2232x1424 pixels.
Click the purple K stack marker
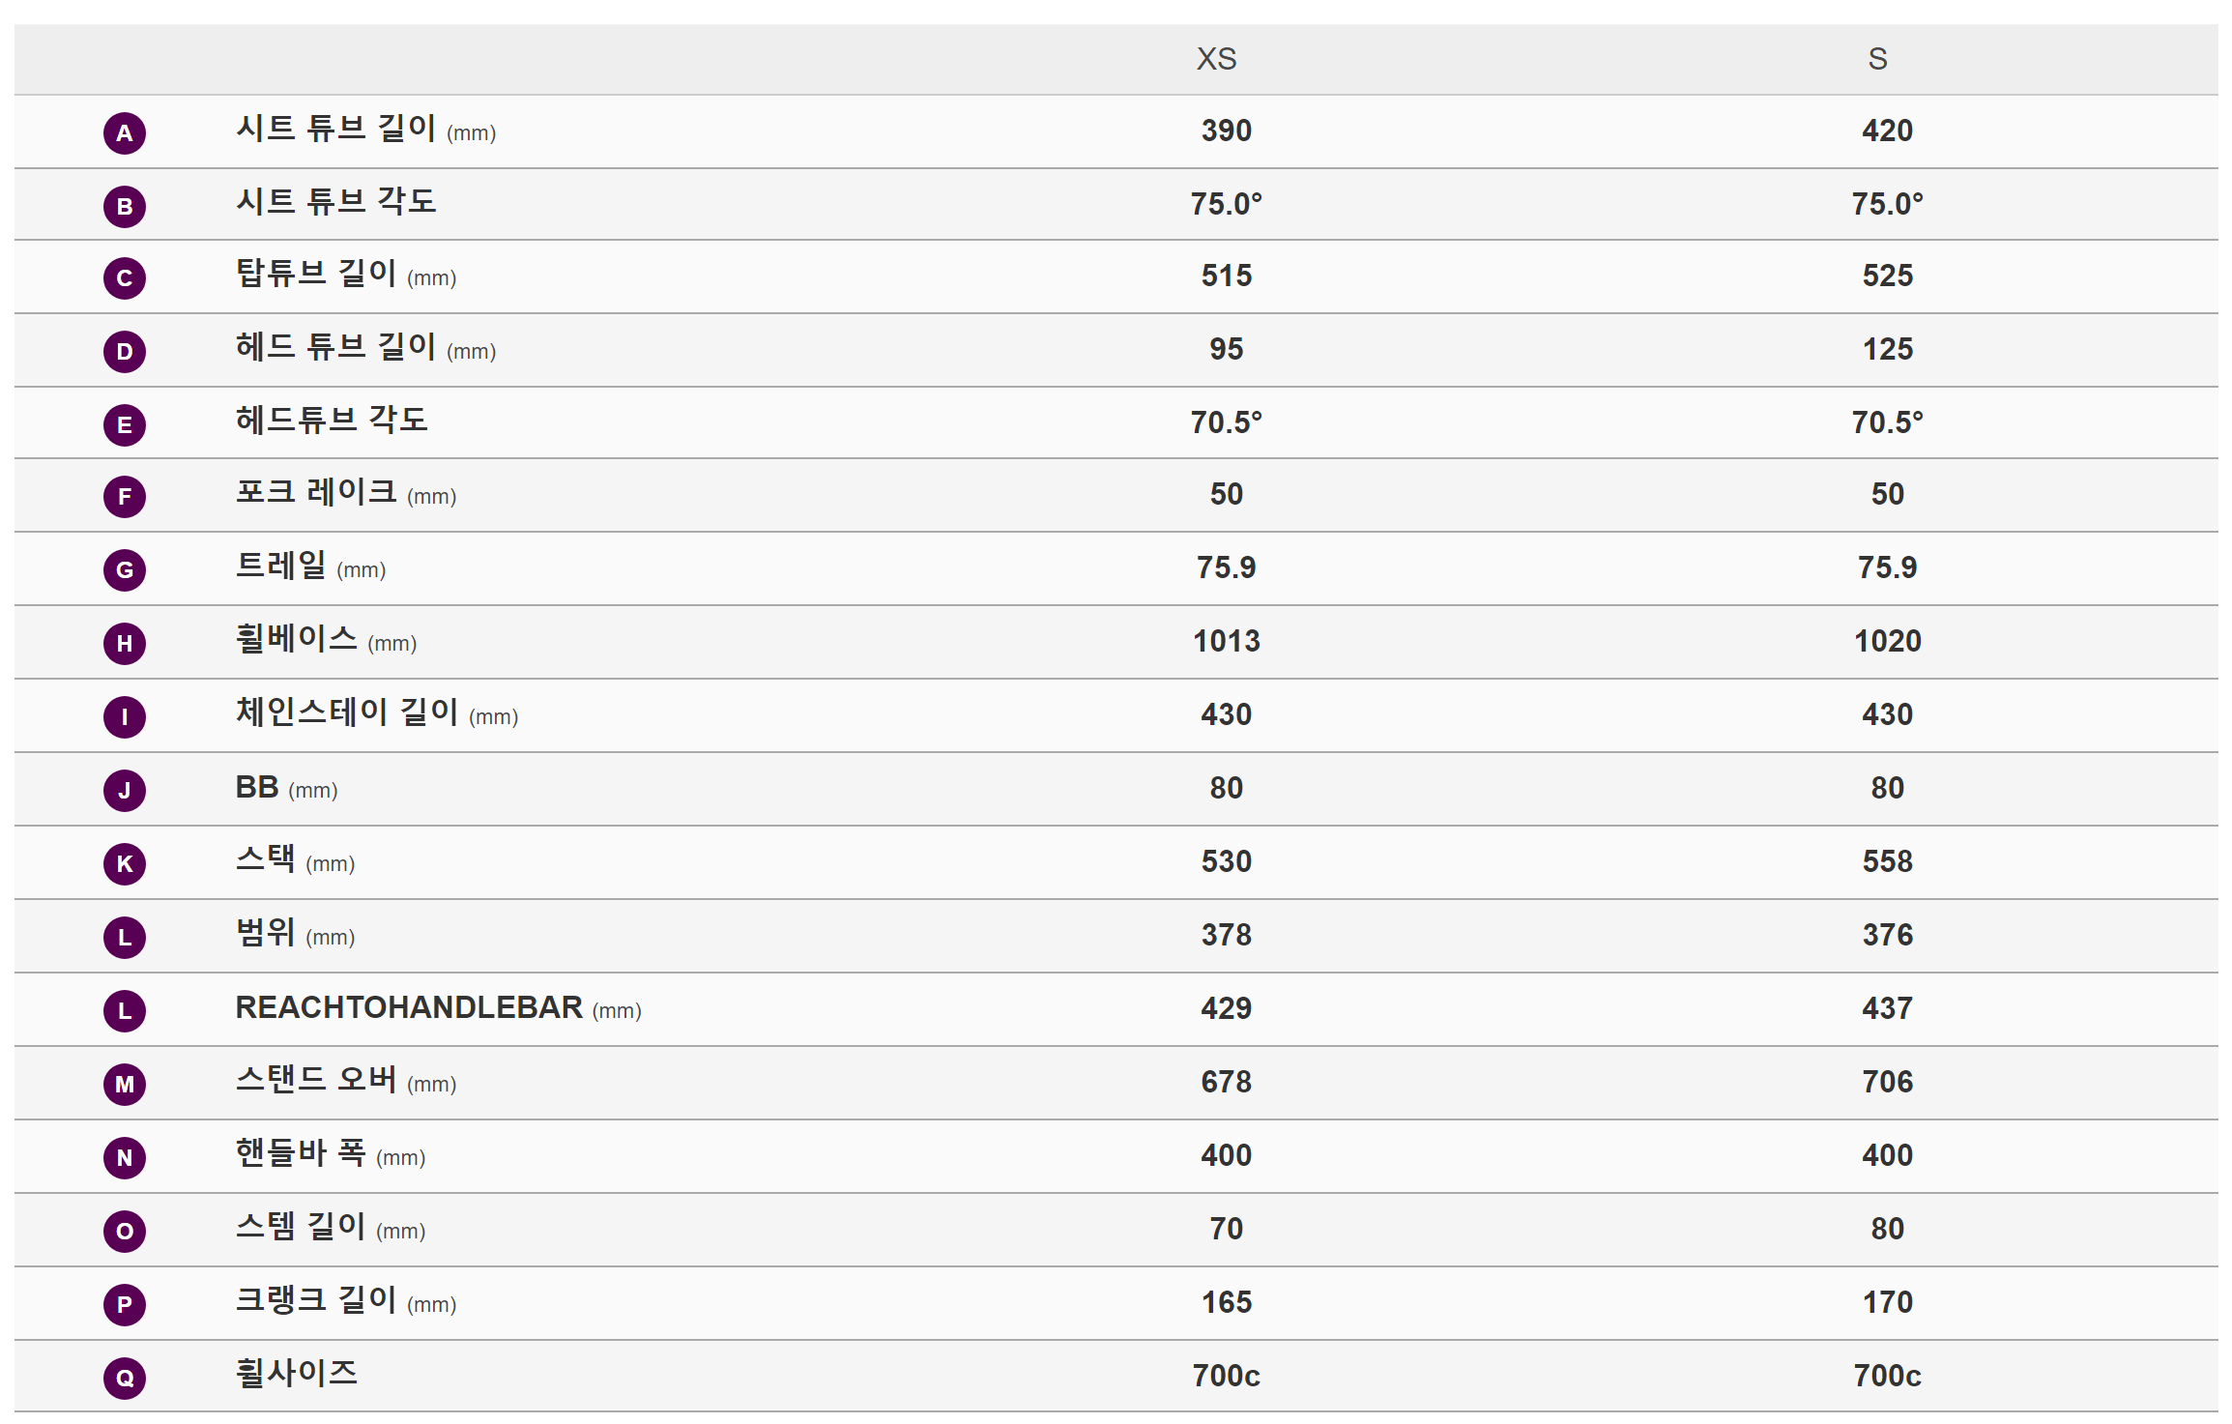125,864
